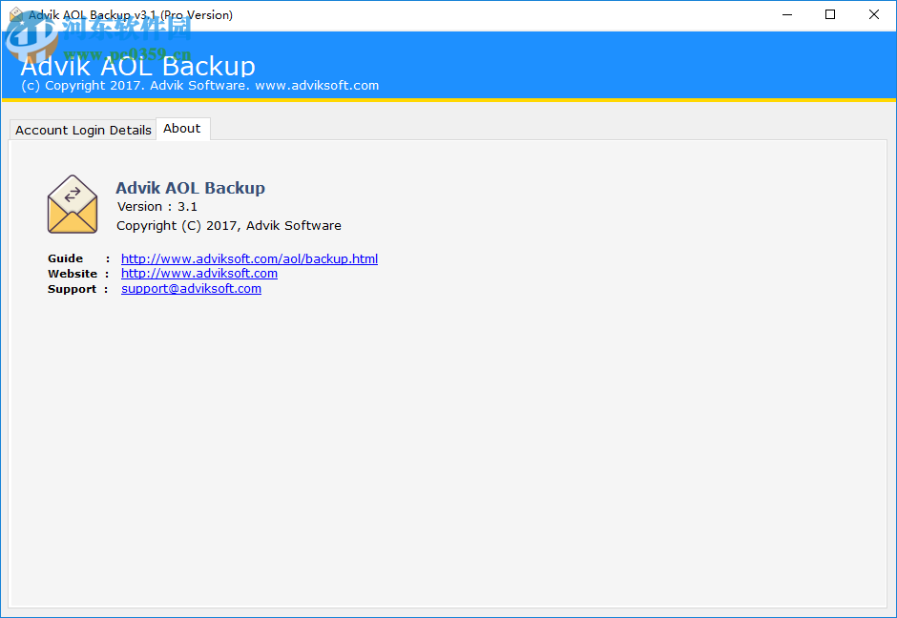This screenshot has width=897, height=618.
Task: Click the yellow envelope graphic above the Guide link
Action: pos(73,203)
